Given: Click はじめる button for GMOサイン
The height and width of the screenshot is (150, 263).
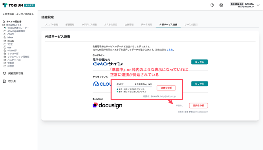Looking at the screenshot, I should (199, 62).
